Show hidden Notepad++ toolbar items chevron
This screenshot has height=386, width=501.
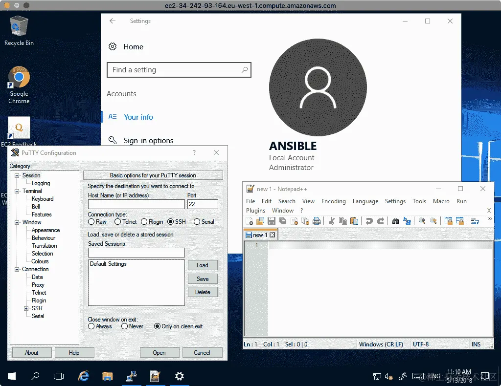pos(490,219)
